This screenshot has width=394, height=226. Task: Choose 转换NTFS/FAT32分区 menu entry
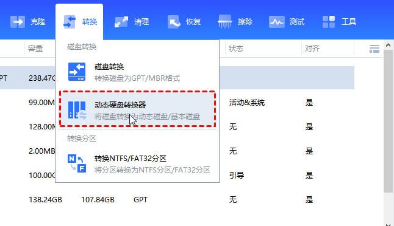(137, 163)
